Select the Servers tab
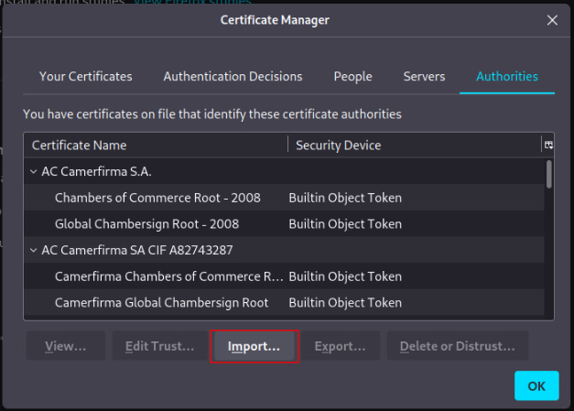The width and height of the screenshot is (574, 411). [424, 77]
